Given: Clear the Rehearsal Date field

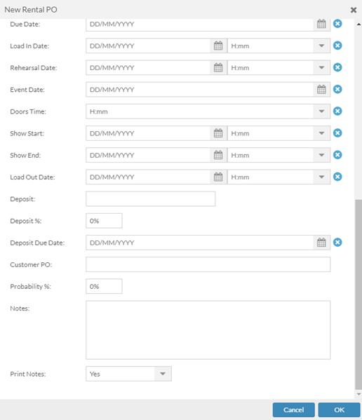Looking at the screenshot, I should click(x=337, y=67).
